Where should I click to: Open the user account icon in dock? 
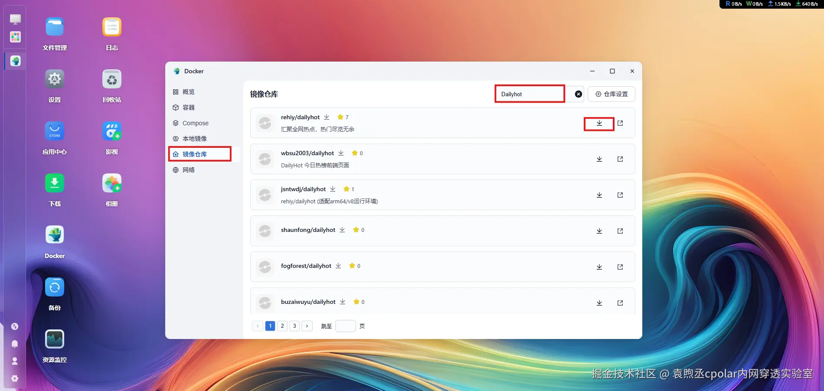15,361
